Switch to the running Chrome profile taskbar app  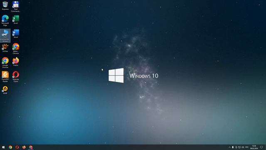pyautogui.click(x=31, y=147)
